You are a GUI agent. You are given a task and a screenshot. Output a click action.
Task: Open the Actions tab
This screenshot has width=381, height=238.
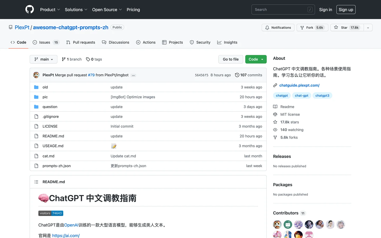click(146, 42)
